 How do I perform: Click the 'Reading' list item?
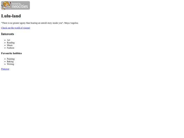pos(11,43)
